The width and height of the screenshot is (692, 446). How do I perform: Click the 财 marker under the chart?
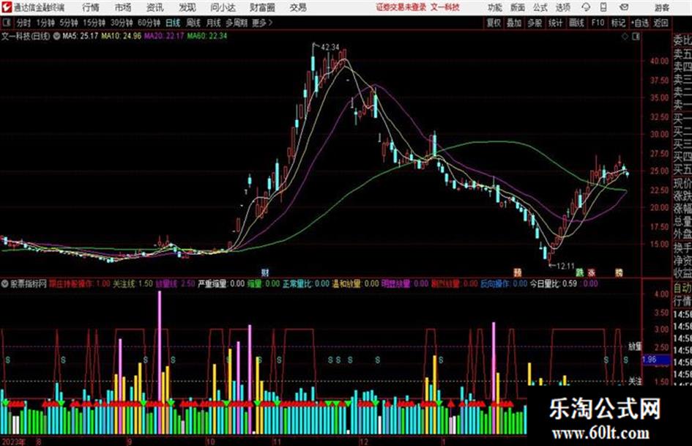click(x=265, y=272)
